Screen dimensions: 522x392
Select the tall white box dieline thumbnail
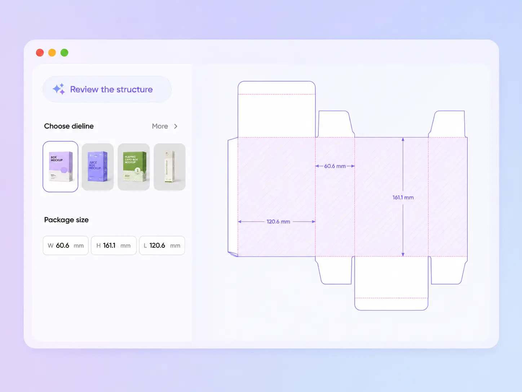pos(169,167)
